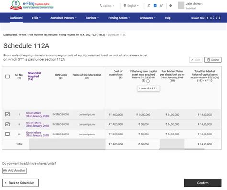The width and height of the screenshot is (227, 190).
Task: Toggle the high contrast mode icon
Action: point(170,6)
